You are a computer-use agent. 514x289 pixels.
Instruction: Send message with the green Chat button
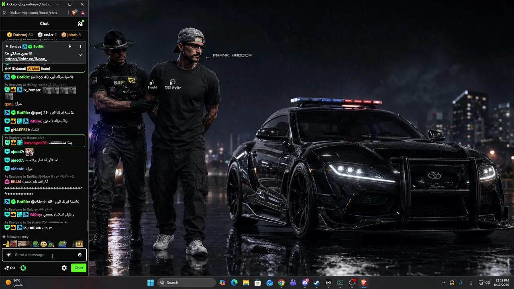click(79, 268)
